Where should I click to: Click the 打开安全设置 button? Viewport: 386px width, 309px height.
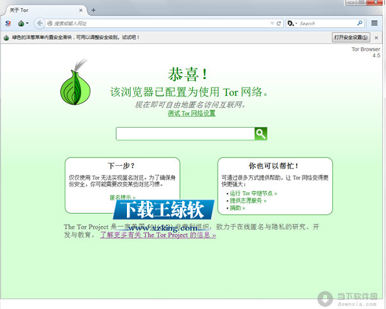point(351,38)
